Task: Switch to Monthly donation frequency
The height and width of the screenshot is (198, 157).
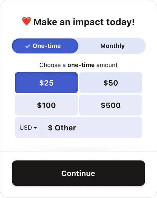Action: click(112, 46)
